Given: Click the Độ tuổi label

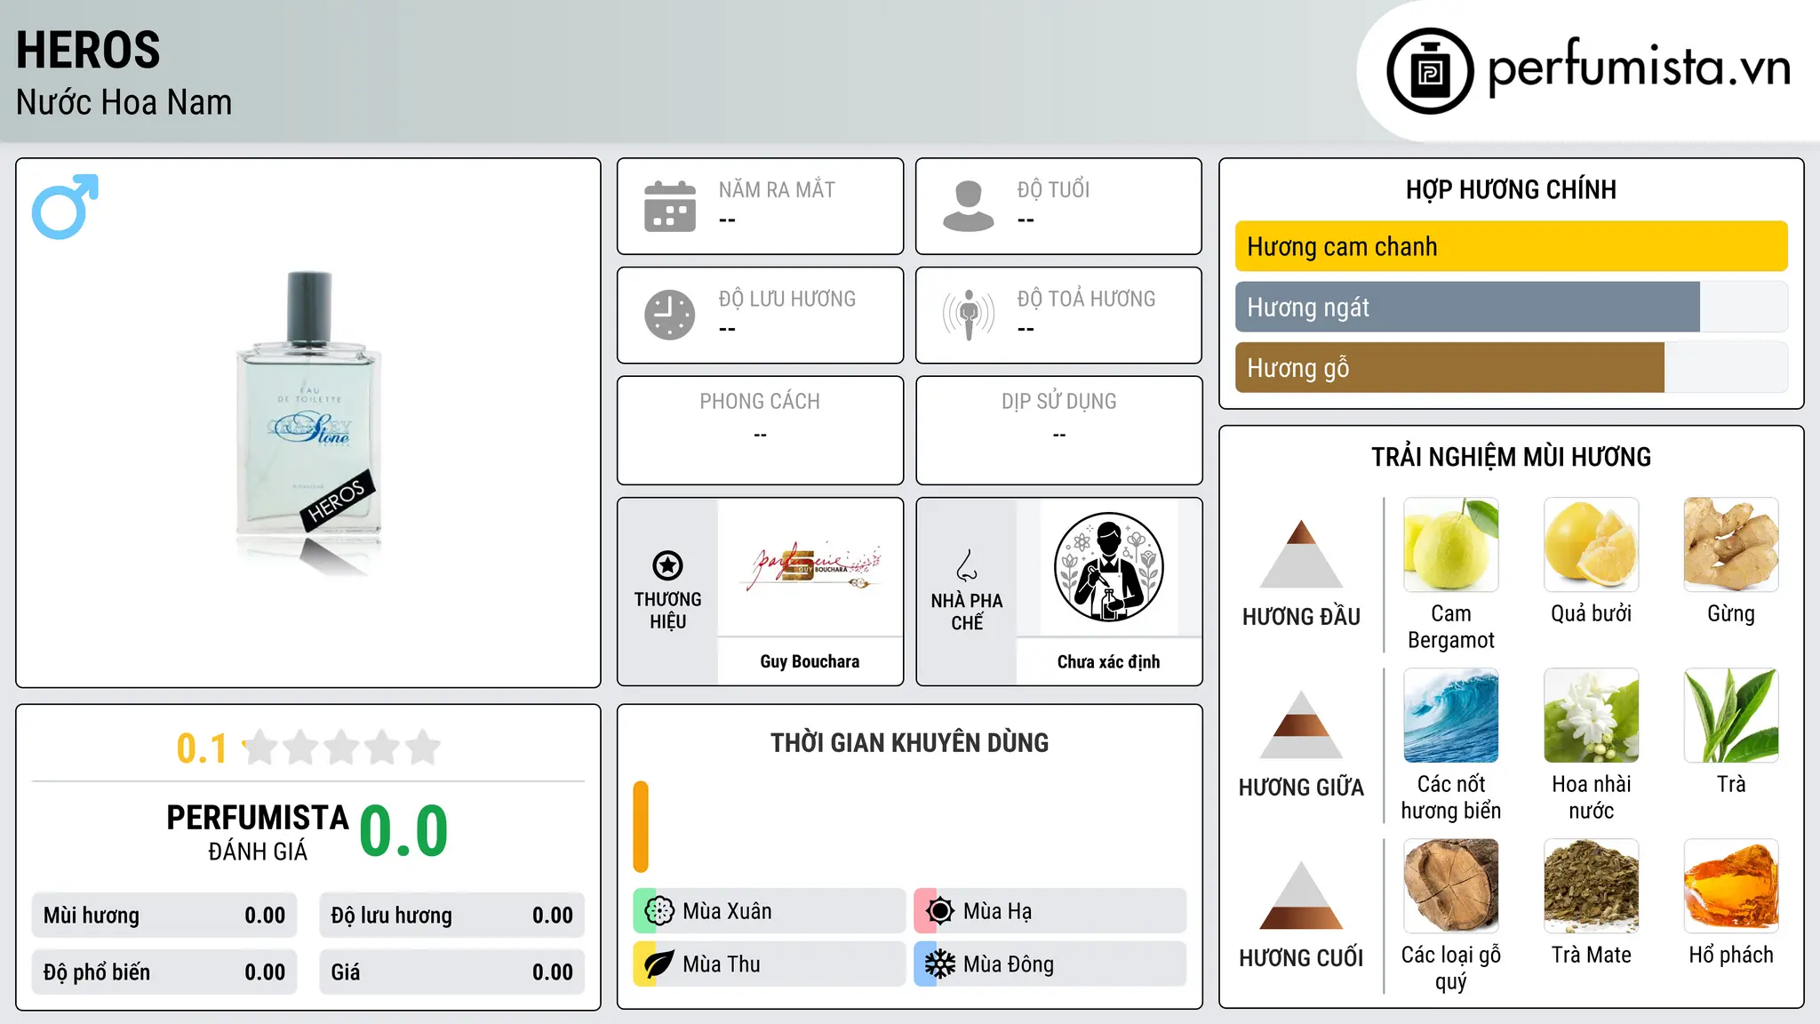Looking at the screenshot, I should 1053,189.
